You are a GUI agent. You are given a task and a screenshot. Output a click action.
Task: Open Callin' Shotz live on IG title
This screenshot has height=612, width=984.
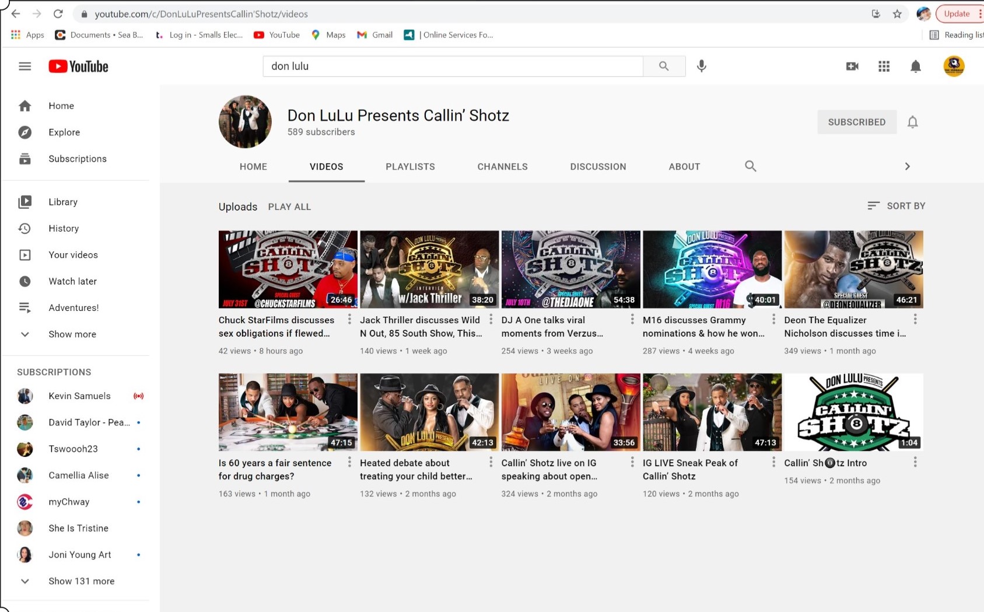click(x=549, y=470)
